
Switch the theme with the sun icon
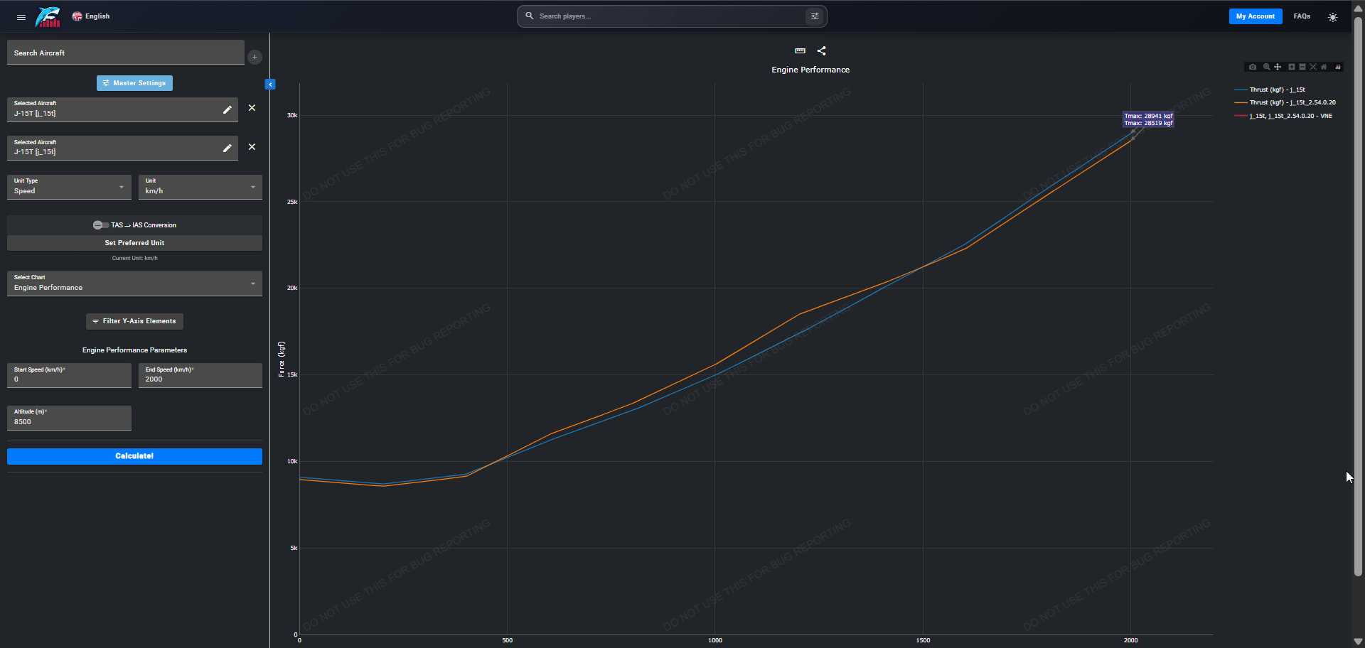pos(1332,17)
